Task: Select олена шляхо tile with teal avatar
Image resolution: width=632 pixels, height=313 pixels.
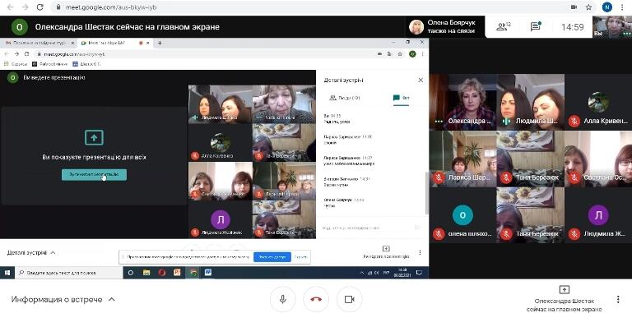Action: tap(462, 215)
